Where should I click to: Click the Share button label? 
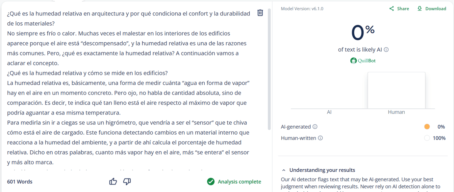pos(403,9)
